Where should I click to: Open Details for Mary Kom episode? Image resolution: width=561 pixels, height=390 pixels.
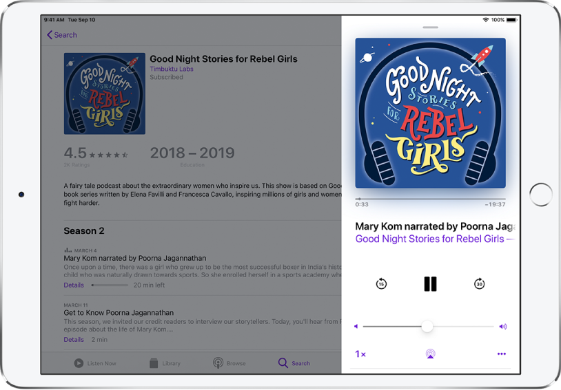[74, 285]
